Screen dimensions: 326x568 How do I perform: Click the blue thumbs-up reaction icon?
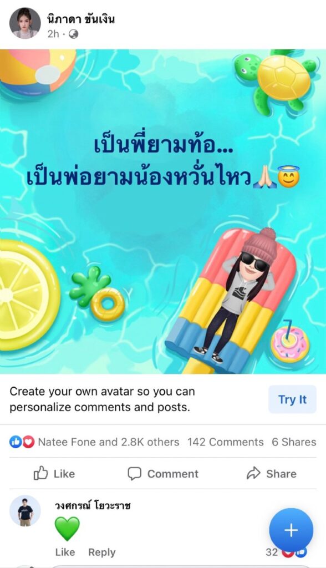(16, 442)
